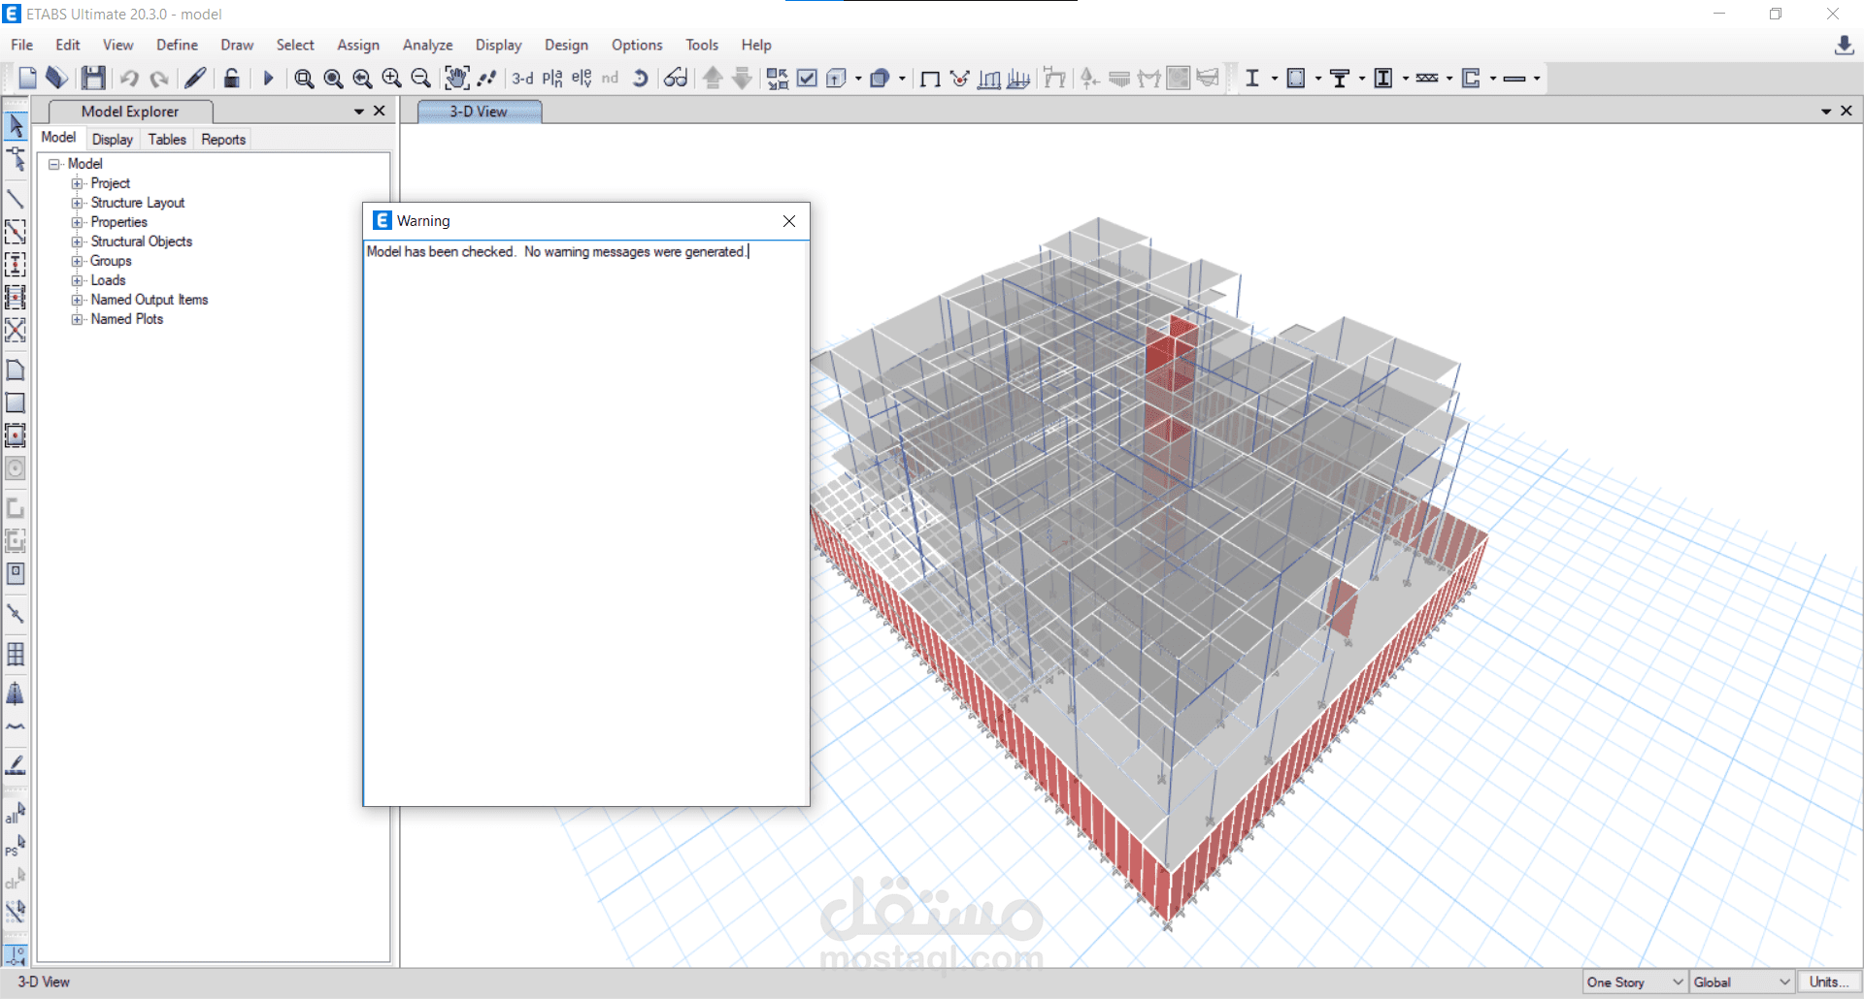Expand the Structural Objects node
The height and width of the screenshot is (999, 1864).
pos(77,242)
